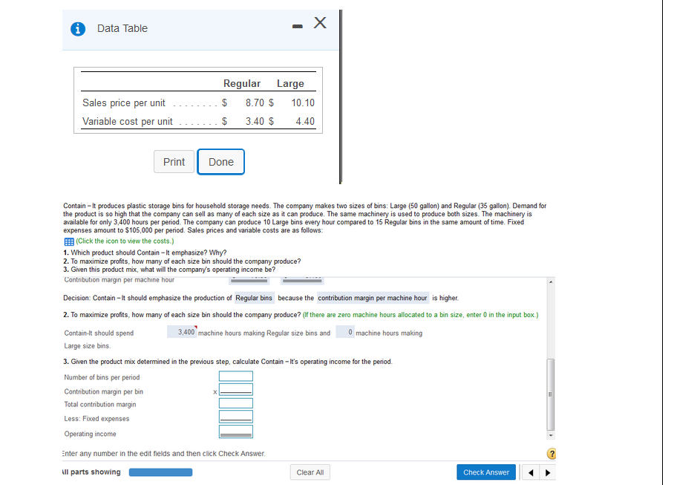
Task: Click the Print button
Action: point(174,161)
